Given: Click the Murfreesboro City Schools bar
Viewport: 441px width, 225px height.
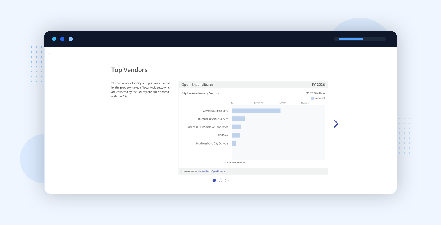Looking at the screenshot, I should (x=234, y=143).
